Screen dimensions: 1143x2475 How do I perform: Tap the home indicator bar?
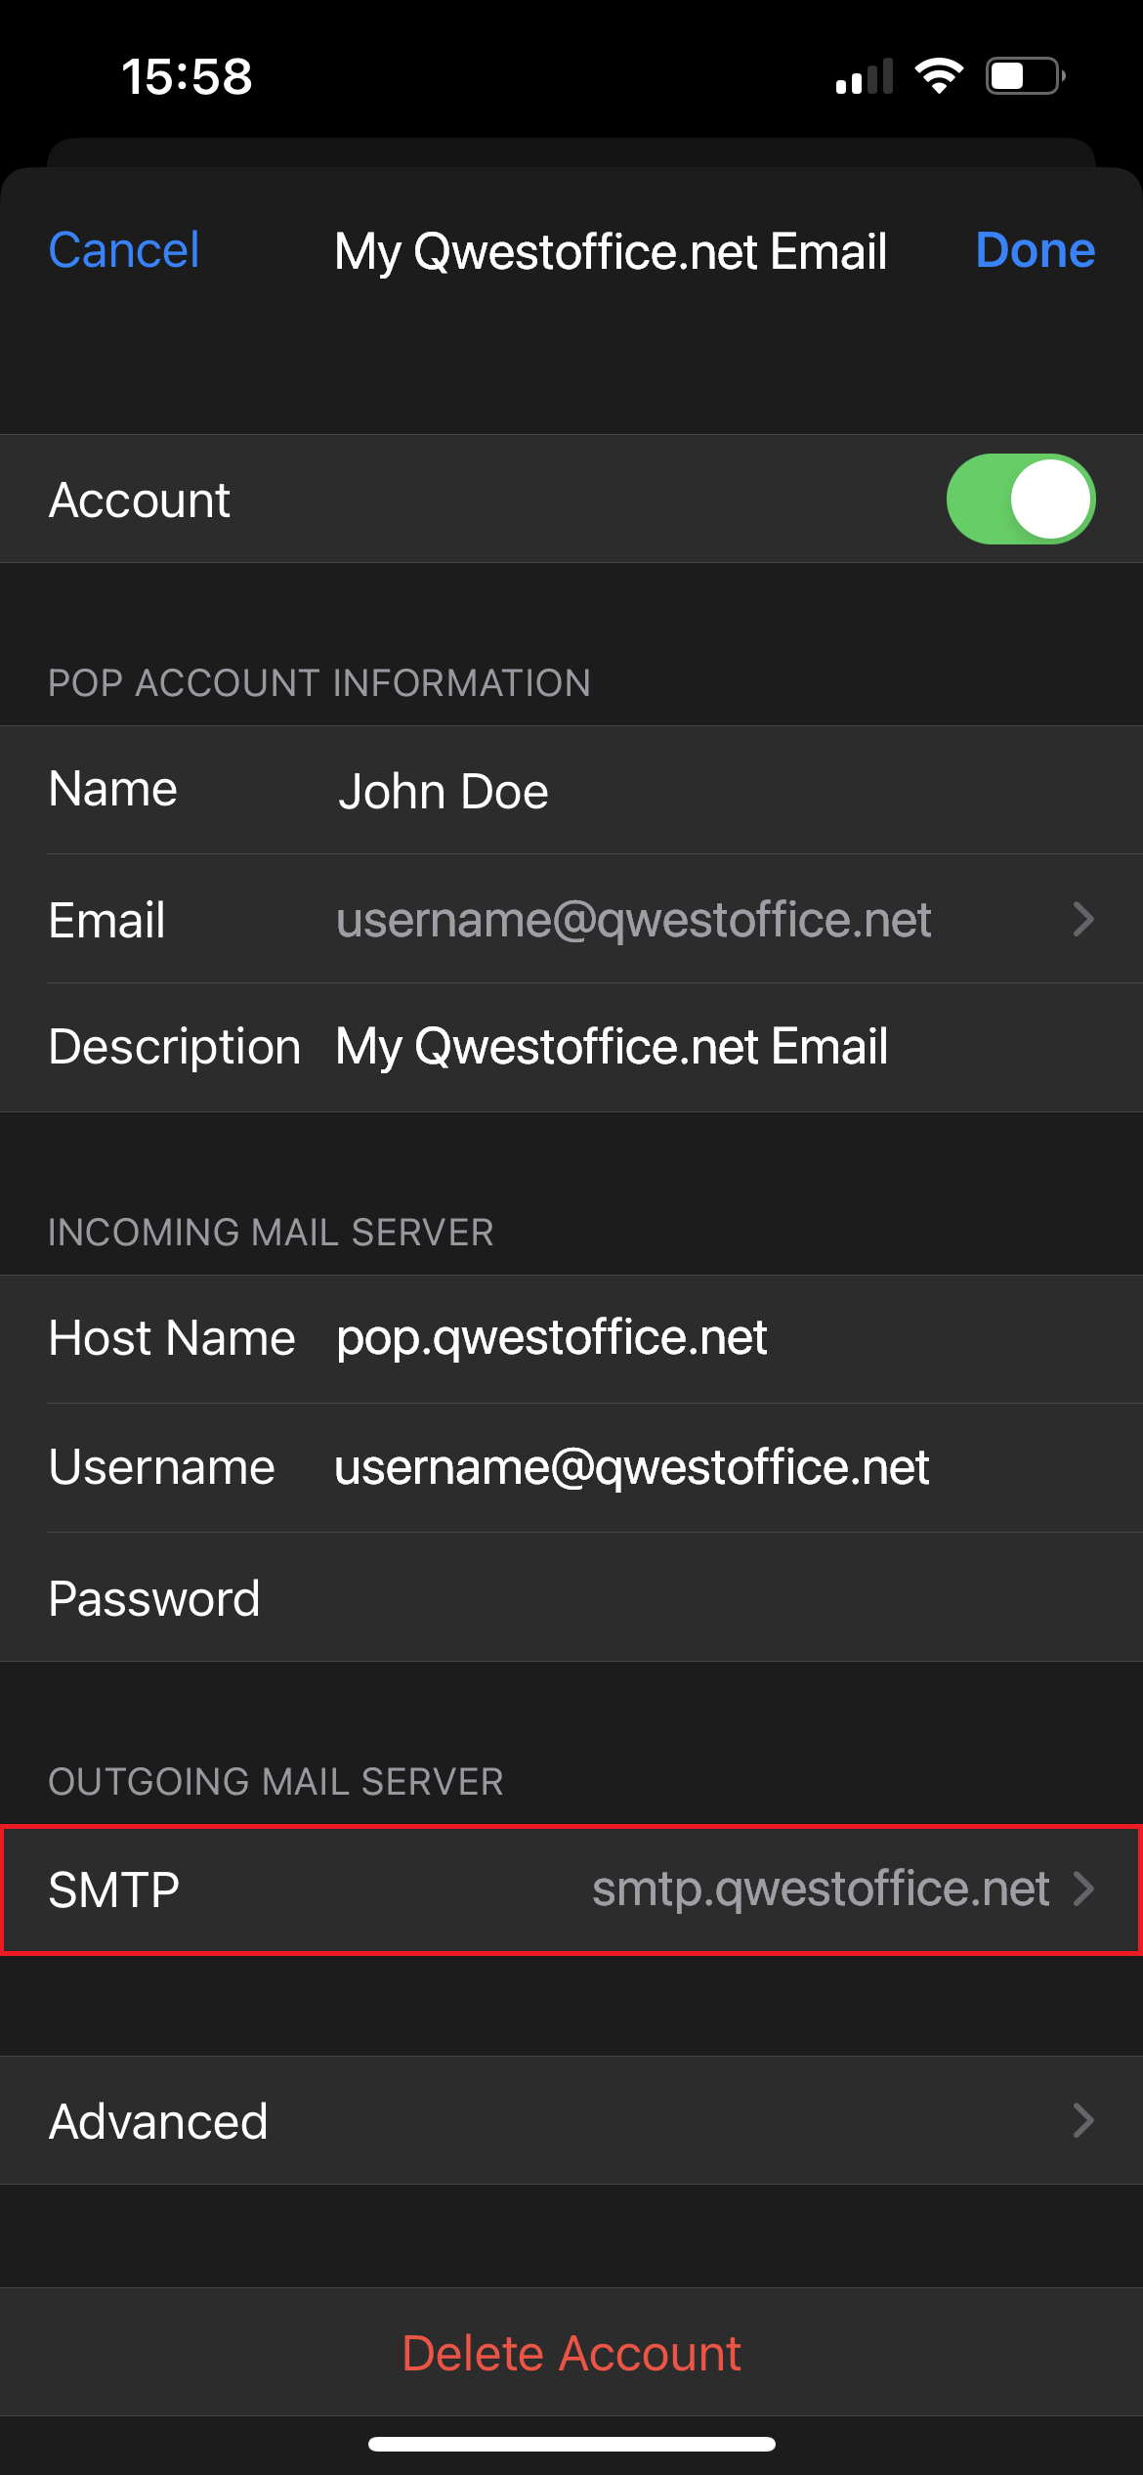click(571, 2444)
